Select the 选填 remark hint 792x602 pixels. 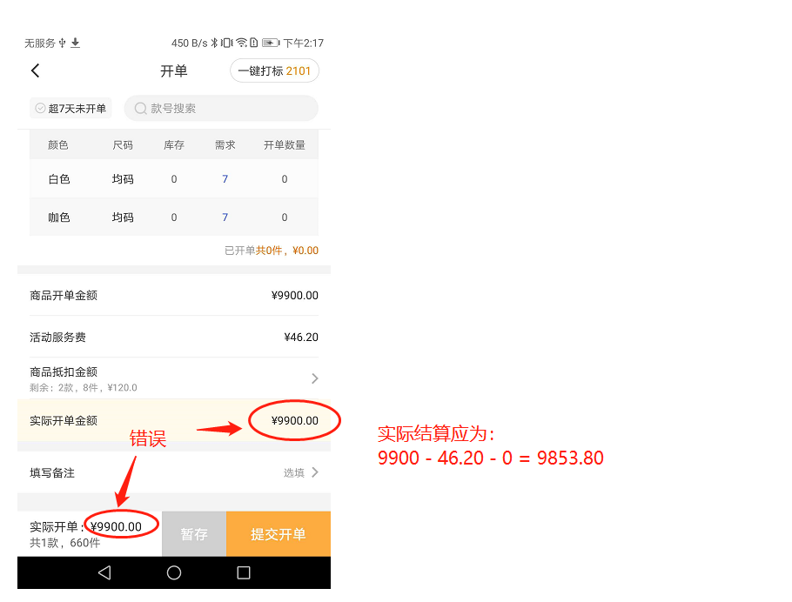tap(294, 472)
